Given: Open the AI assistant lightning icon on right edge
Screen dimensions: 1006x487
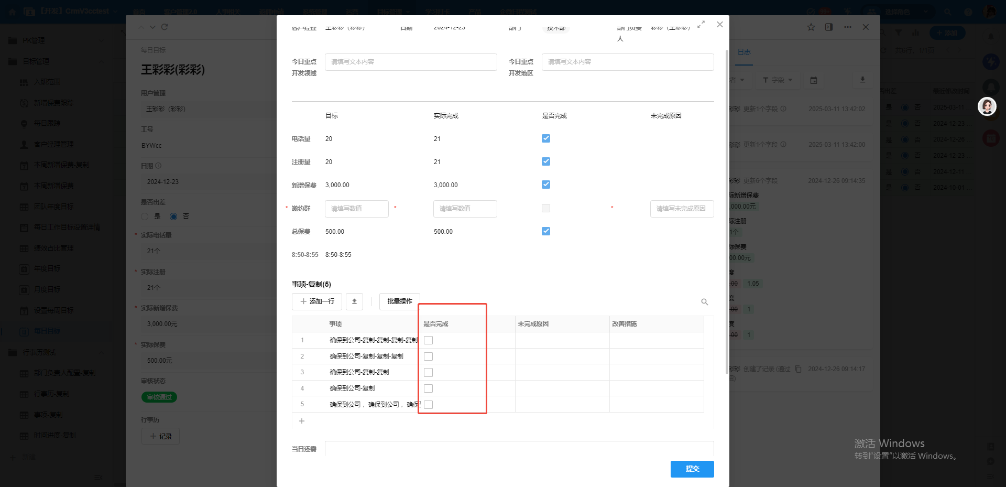Looking at the screenshot, I should click(991, 61).
